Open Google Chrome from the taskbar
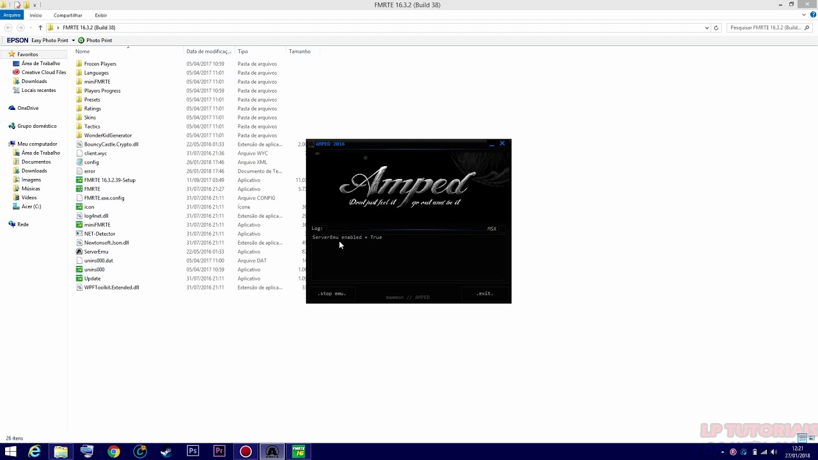 pos(113,452)
